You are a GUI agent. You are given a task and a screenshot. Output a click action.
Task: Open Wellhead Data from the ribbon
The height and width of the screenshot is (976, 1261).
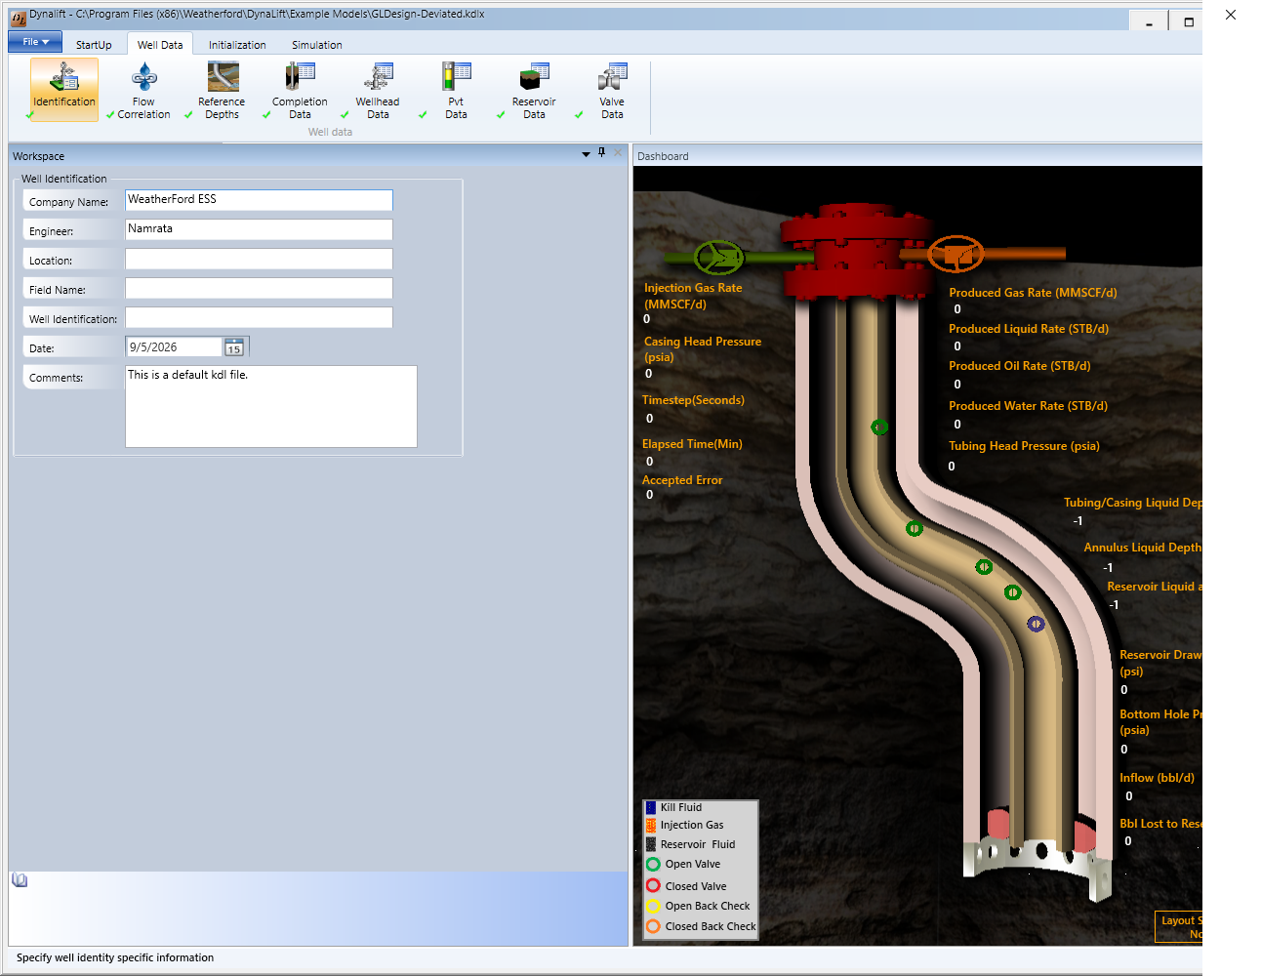coord(378,91)
